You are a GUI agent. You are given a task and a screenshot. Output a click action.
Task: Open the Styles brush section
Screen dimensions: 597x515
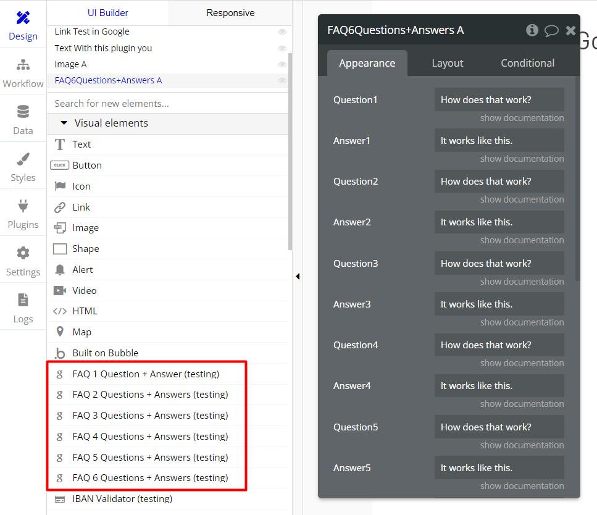[x=23, y=167]
